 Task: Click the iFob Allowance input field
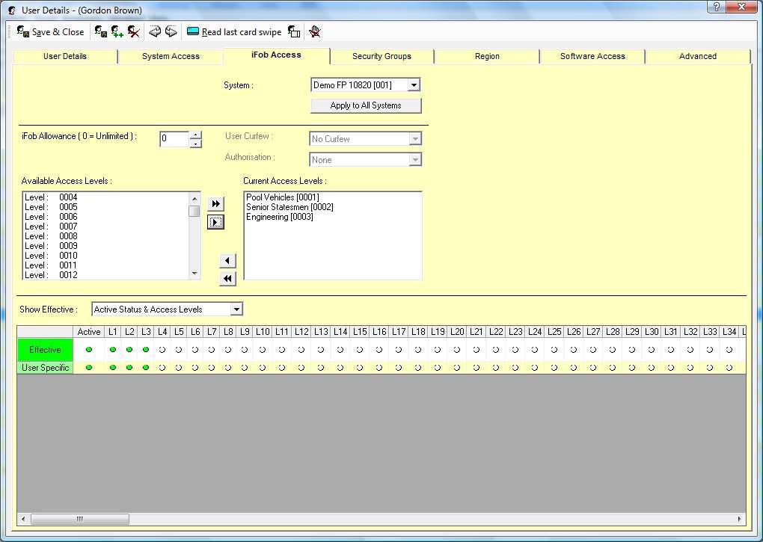pyautogui.click(x=174, y=138)
